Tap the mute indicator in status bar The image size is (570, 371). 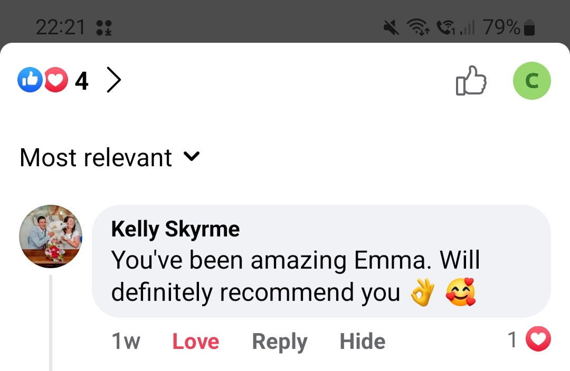[x=391, y=27]
